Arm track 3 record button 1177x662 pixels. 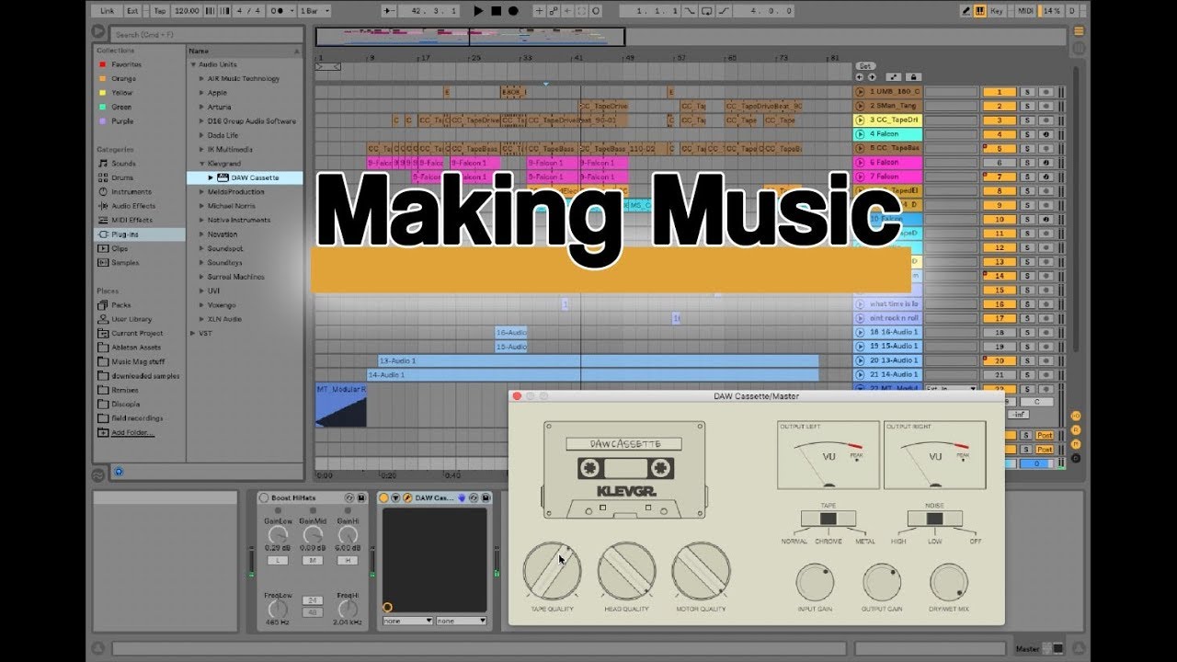click(1046, 120)
